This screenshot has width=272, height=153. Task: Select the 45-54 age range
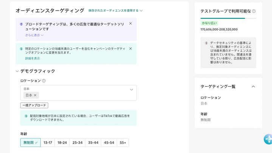[109, 142]
